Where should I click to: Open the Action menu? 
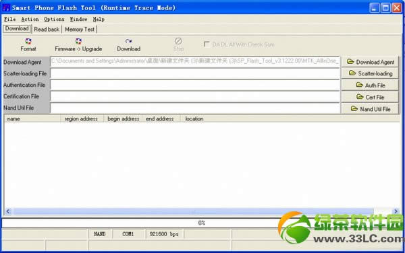pyautogui.click(x=30, y=19)
